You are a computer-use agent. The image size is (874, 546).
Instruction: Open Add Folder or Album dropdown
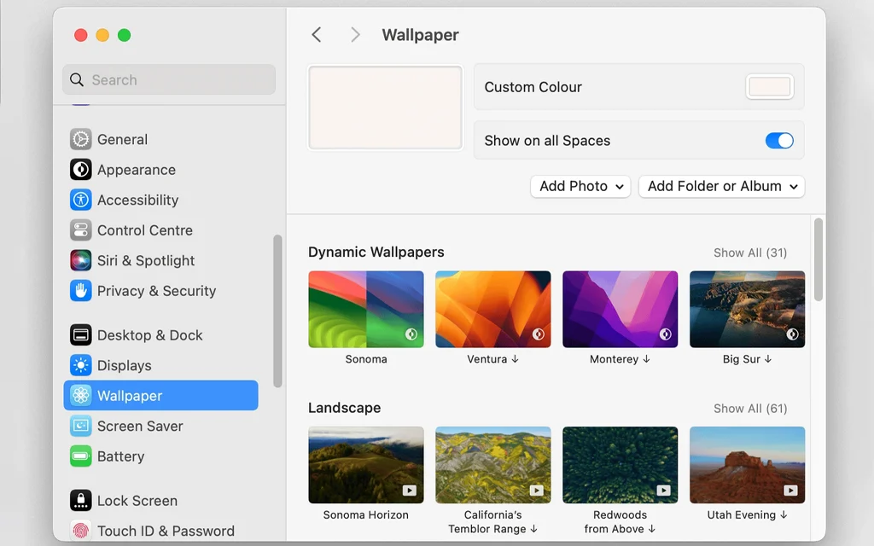[x=722, y=186]
